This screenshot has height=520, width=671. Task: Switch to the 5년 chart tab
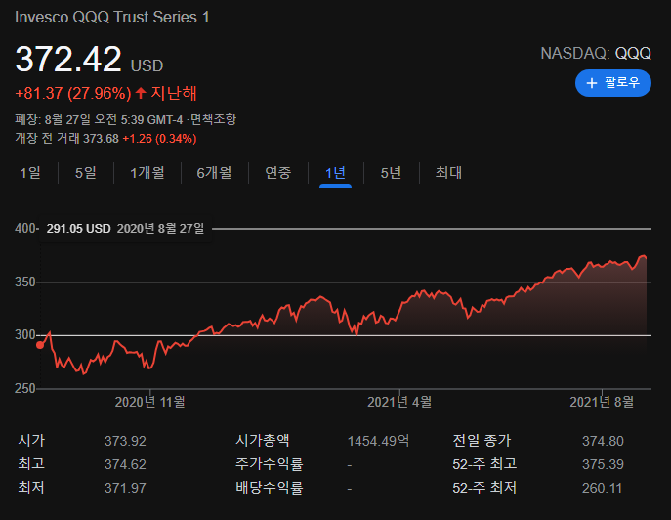pos(391,173)
